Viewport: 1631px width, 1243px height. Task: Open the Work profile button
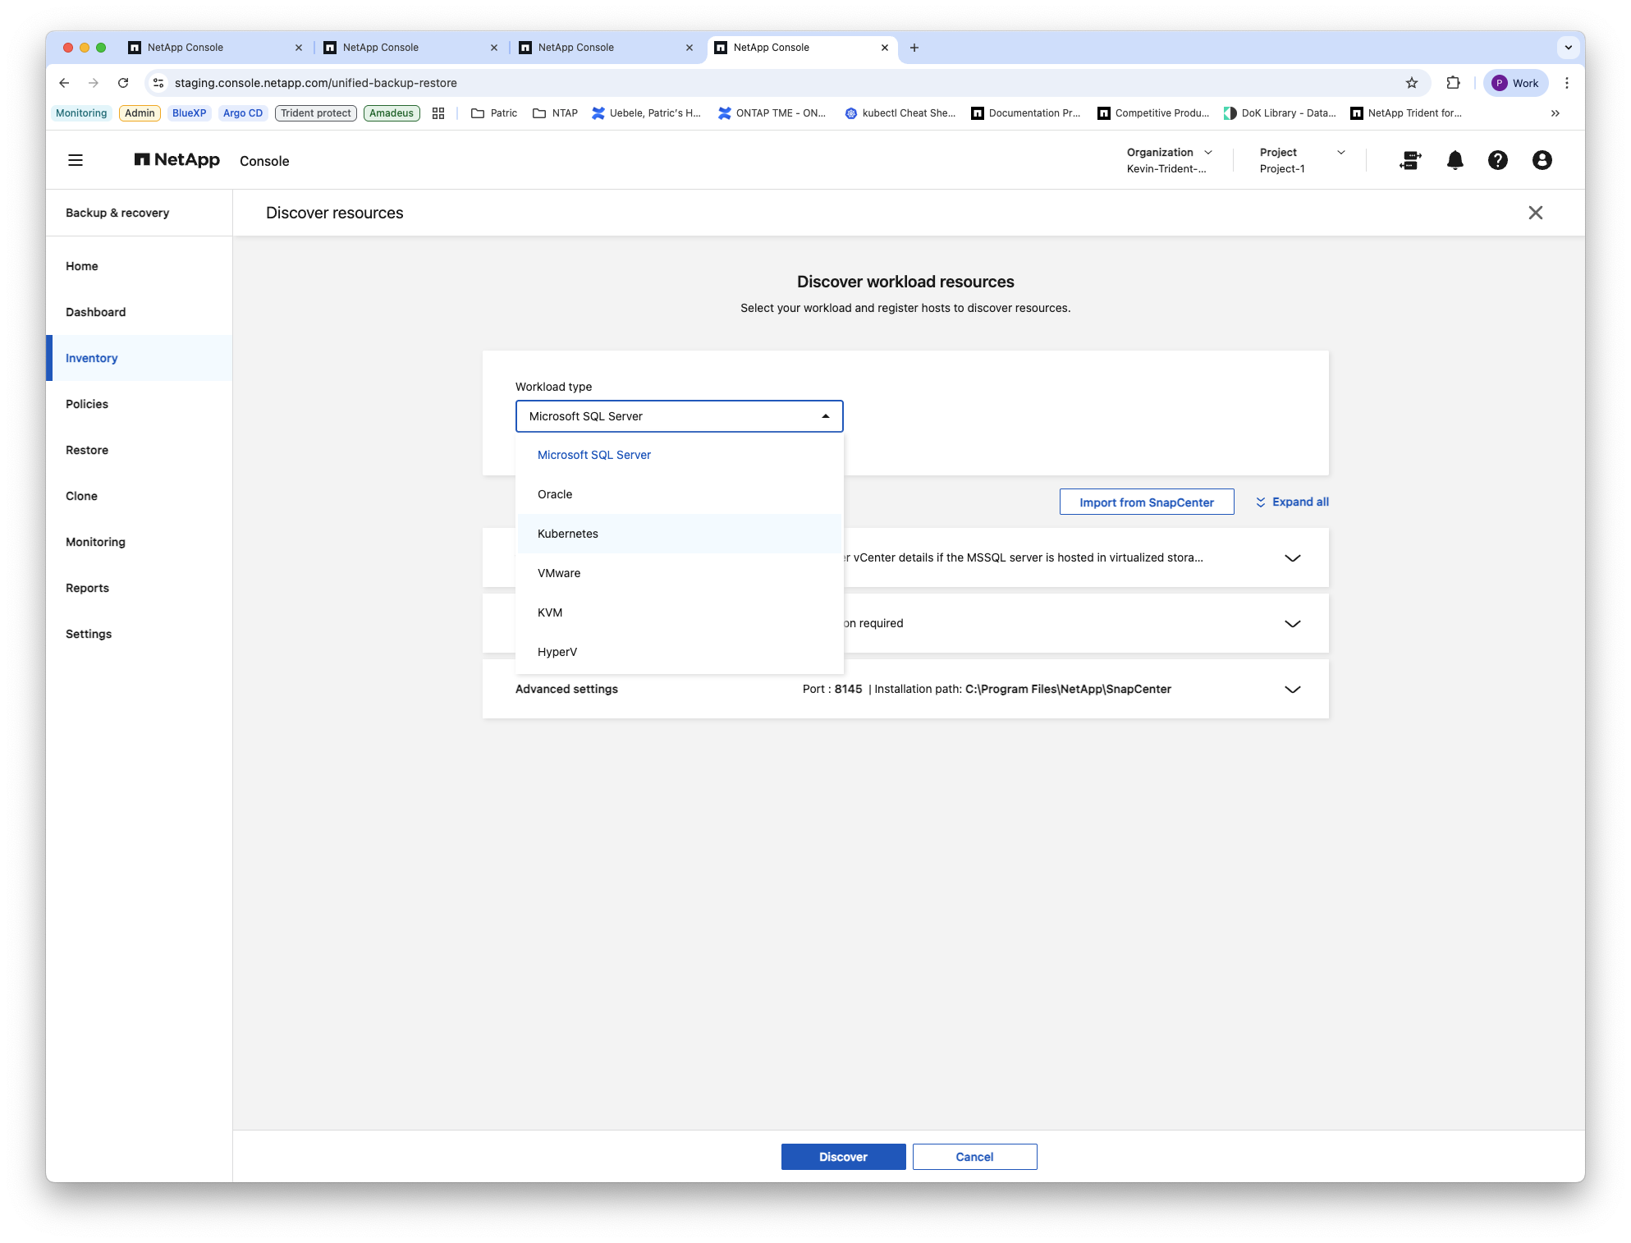1515,83
